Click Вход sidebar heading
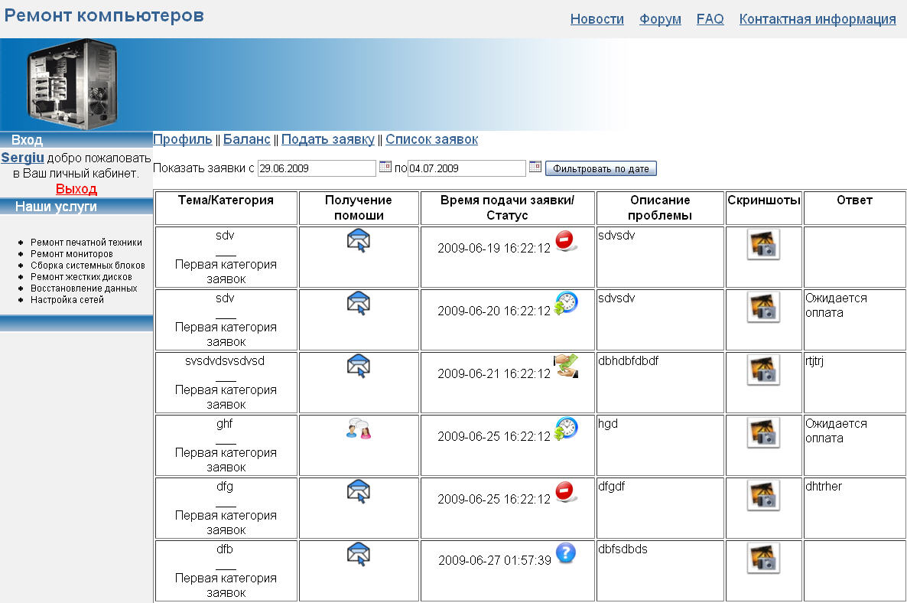The width and height of the screenshot is (907, 603). 28,140
